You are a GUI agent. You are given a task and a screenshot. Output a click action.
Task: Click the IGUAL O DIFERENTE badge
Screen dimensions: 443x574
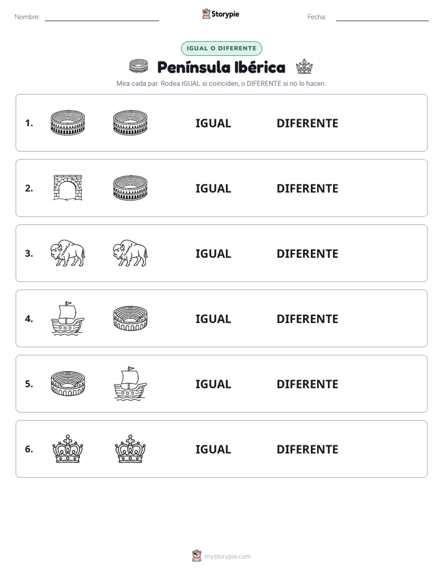tap(221, 48)
